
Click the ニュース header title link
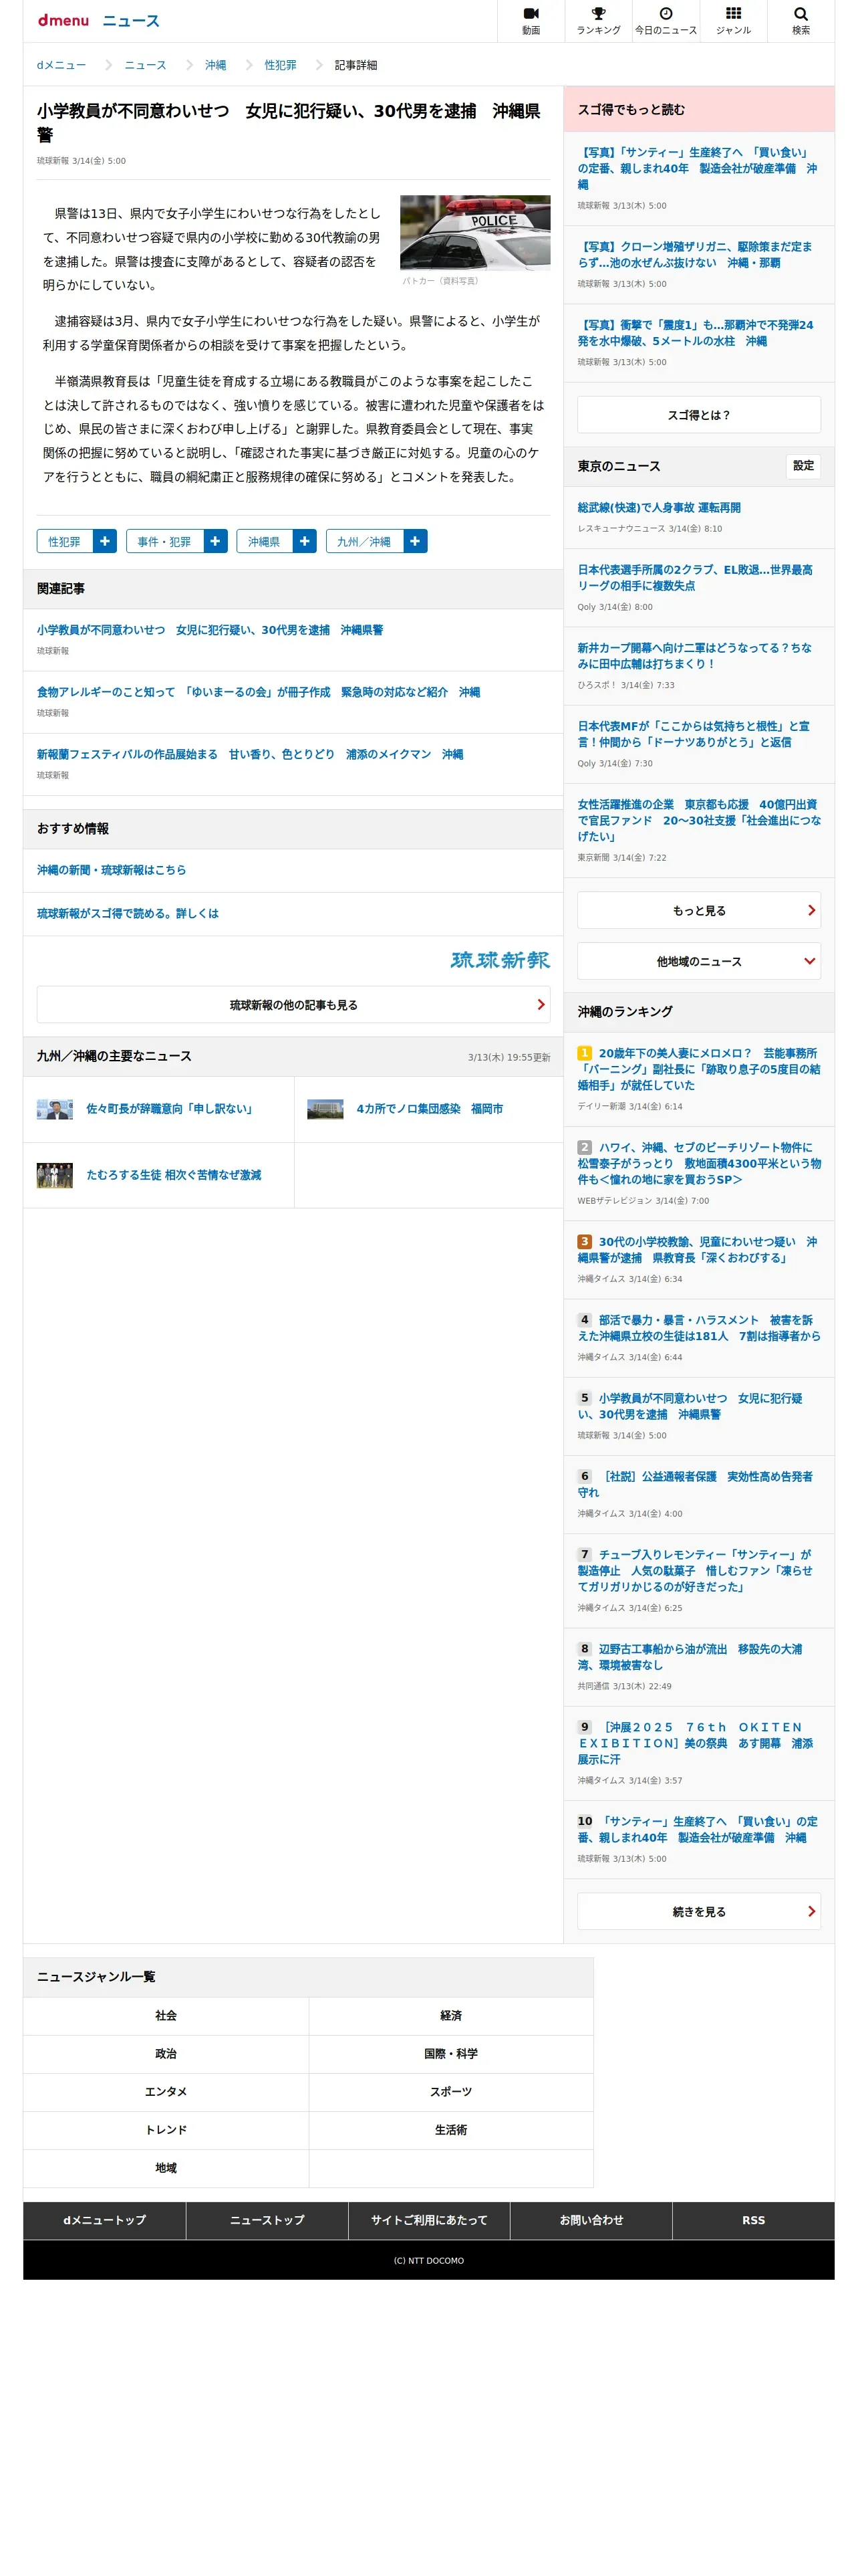[131, 21]
